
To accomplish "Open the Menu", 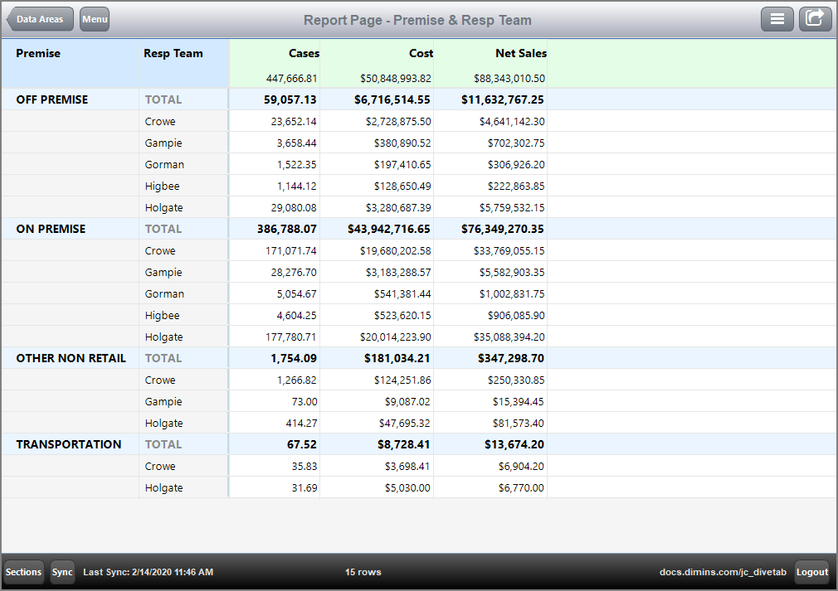I will point(94,18).
